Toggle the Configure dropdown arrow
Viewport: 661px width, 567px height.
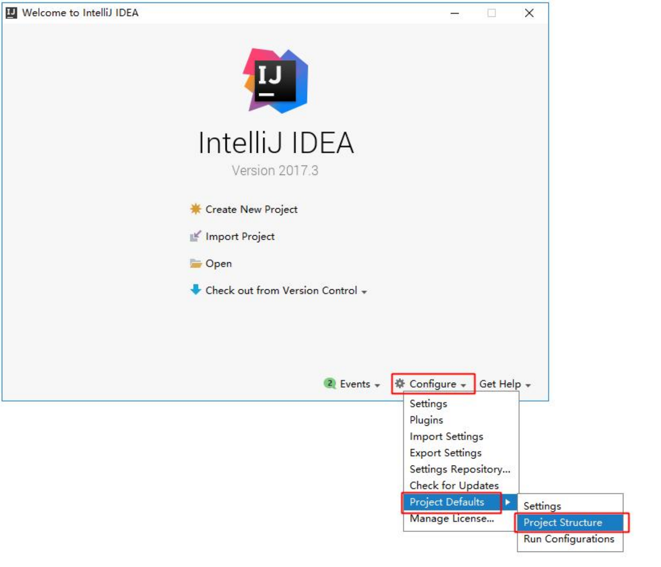click(463, 385)
